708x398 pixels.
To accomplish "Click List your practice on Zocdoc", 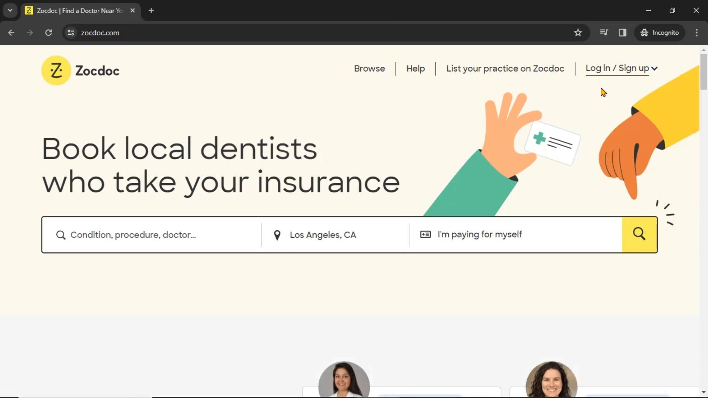I will (x=505, y=68).
